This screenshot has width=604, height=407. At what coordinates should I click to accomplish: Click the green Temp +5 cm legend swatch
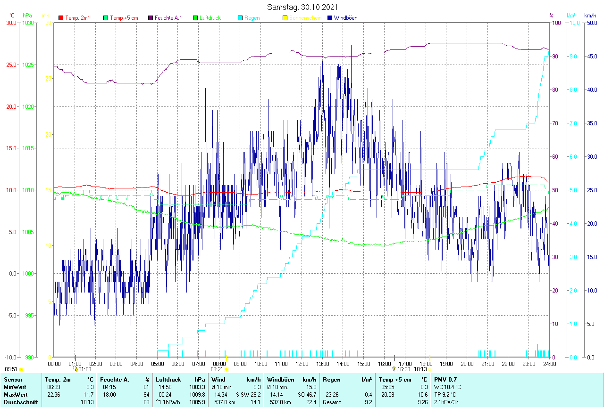[x=106, y=18]
